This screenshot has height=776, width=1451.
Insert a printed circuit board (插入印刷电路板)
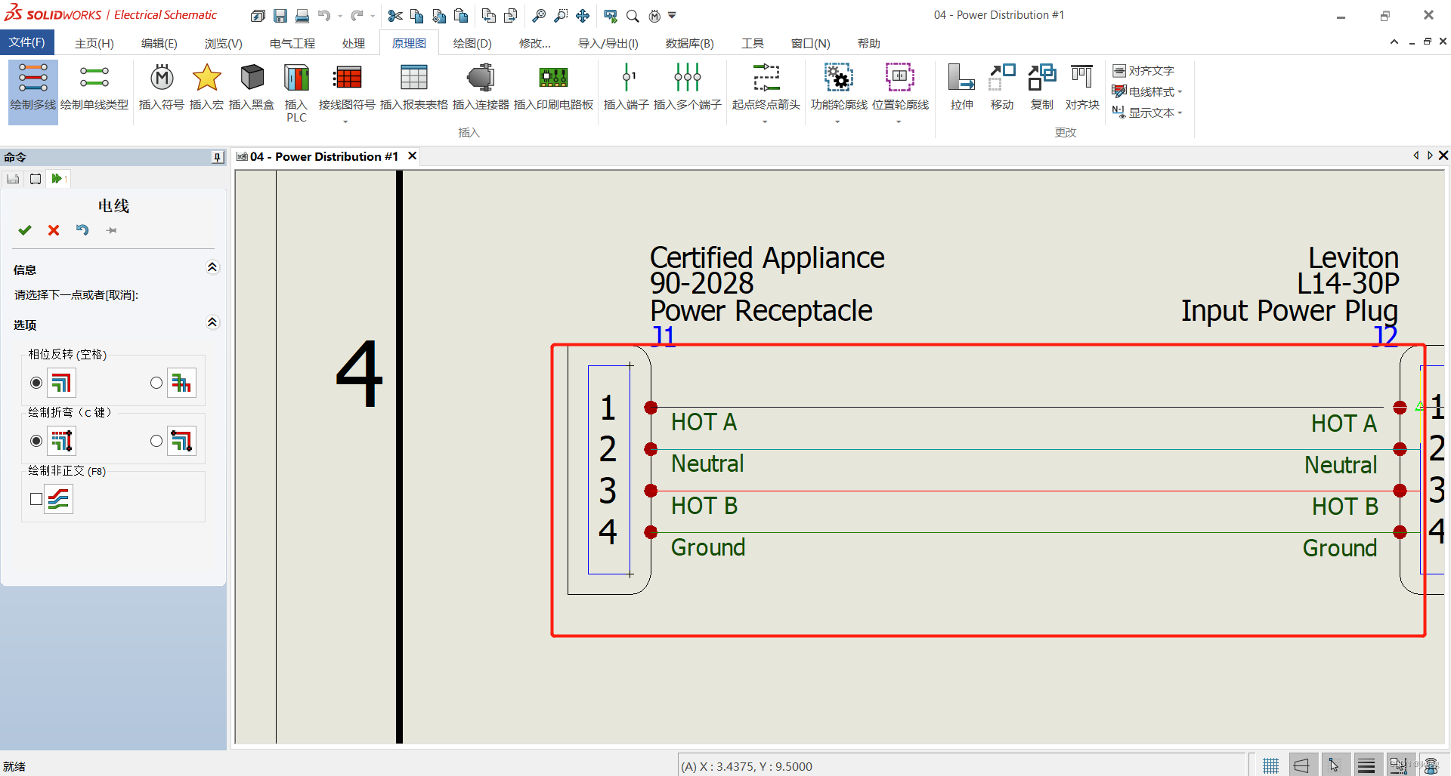pyautogui.click(x=554, y=88)
